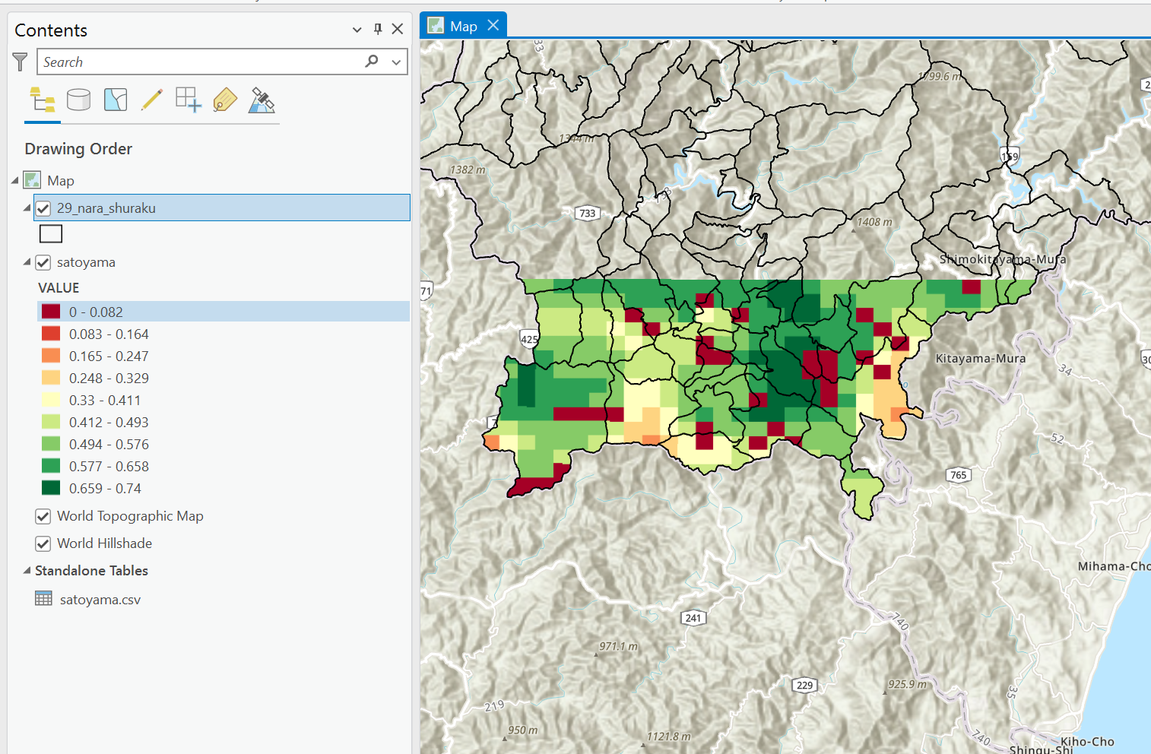Select List By Perspective Imagery icon
Viewport: 1151px width, 754px height.
(x=262, y=100)
